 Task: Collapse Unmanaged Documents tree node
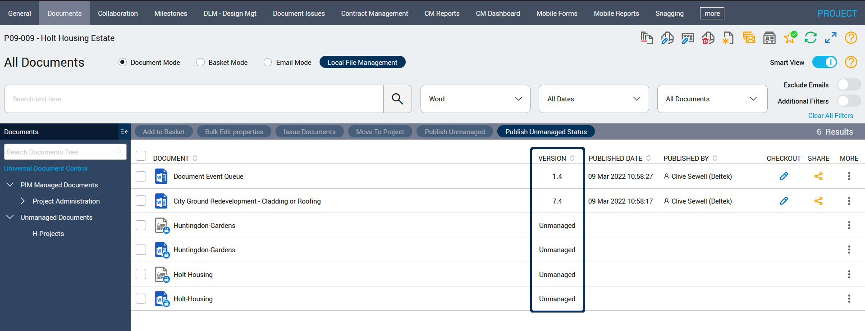click(10, 217)
